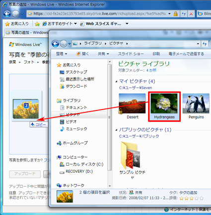Click the 4 か所 folder locations link
211x215 pixels.
[151, 70]
